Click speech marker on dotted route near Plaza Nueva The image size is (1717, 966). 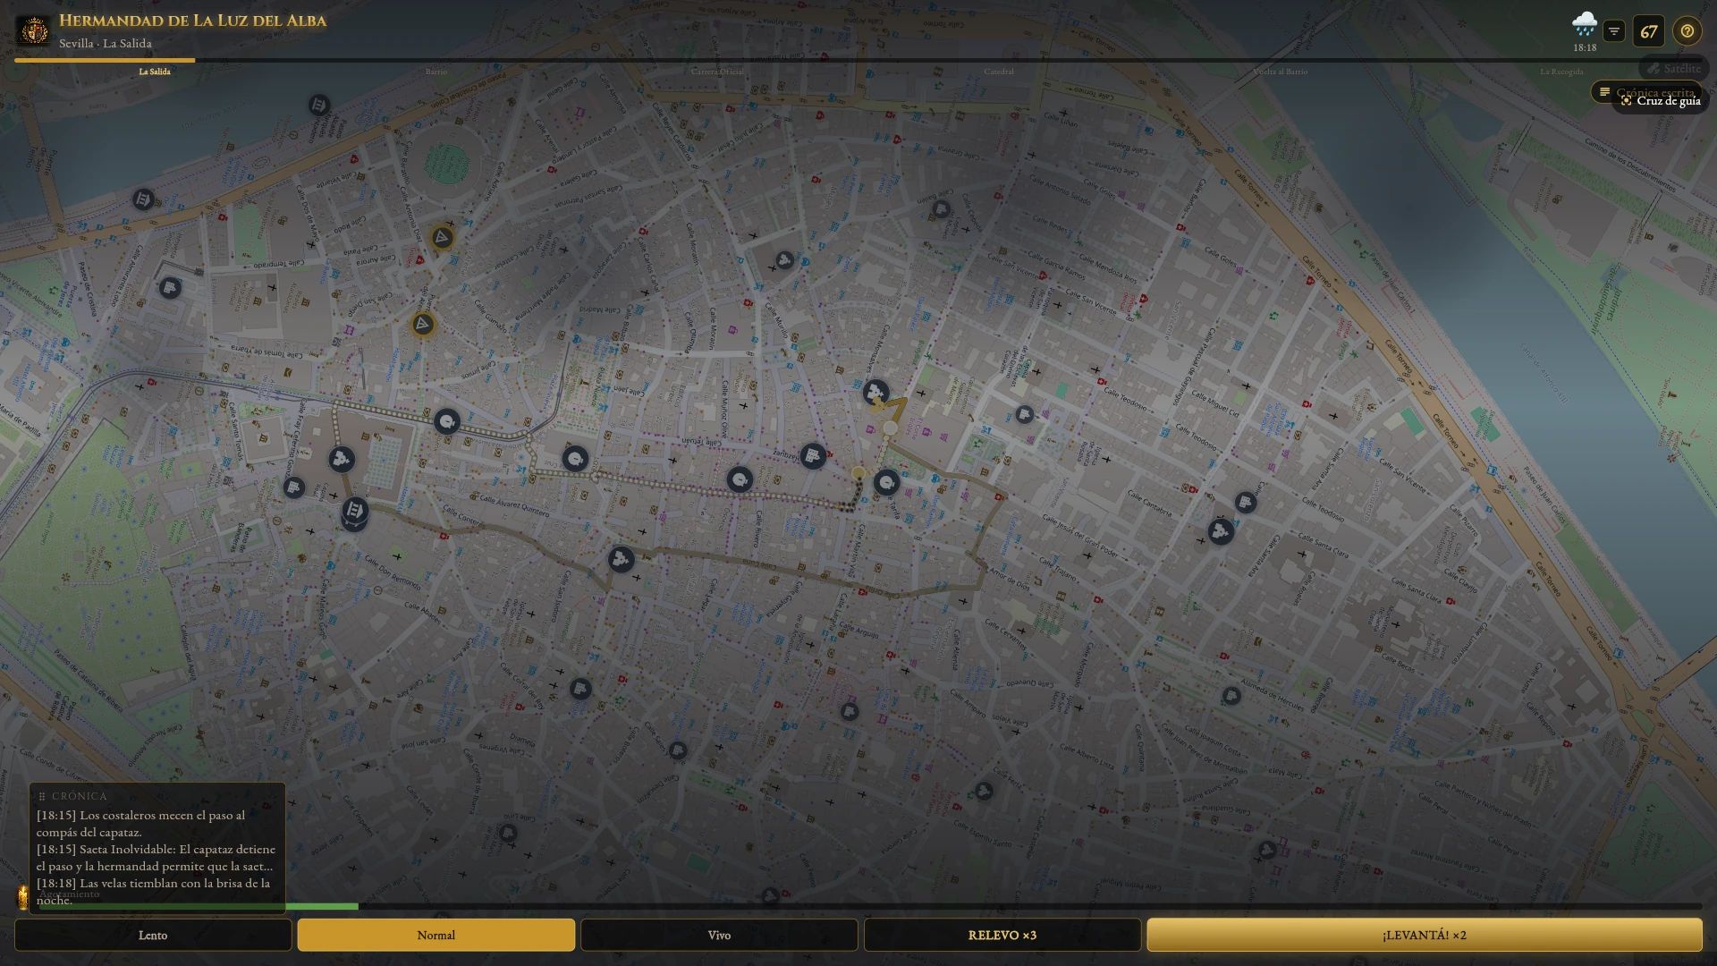click(575, 460)
